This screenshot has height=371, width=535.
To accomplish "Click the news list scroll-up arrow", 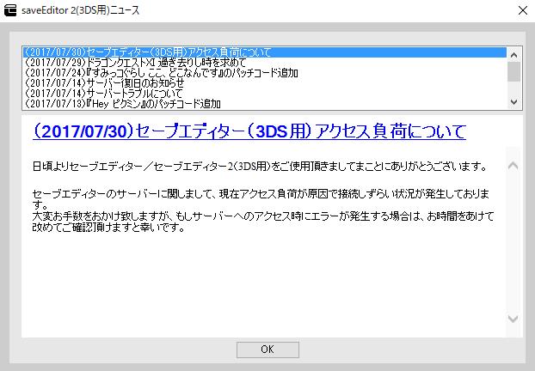I will pos(513,53).
